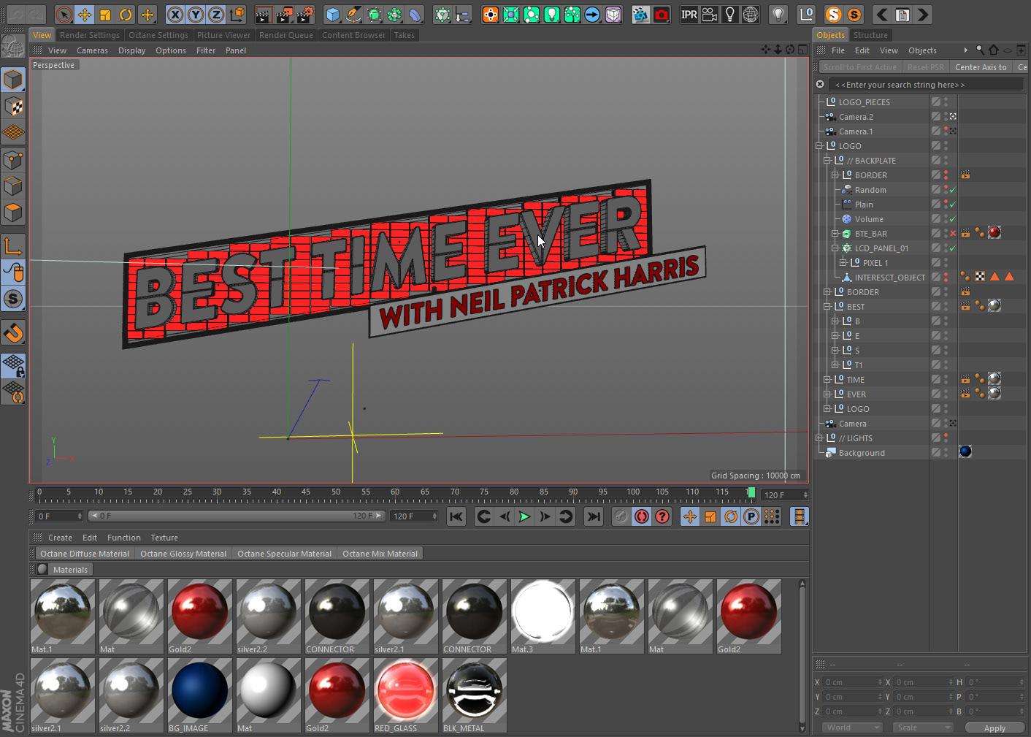Image resolution: width=1031 pixels, height=737 pixels.
Task: Click Octane Mix Material button
Action: (x=380, y=554)
